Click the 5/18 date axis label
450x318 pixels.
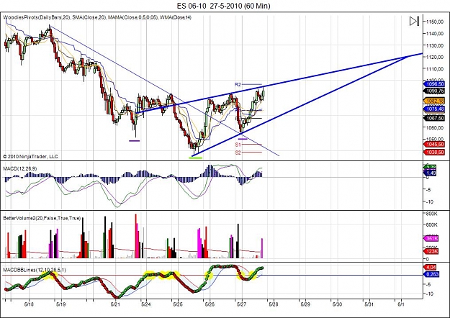coord(29,304)
